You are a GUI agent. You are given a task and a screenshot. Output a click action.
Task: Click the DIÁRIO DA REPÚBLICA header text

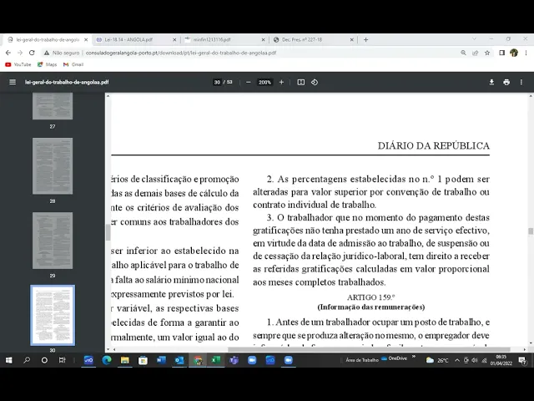click(434, 145)
